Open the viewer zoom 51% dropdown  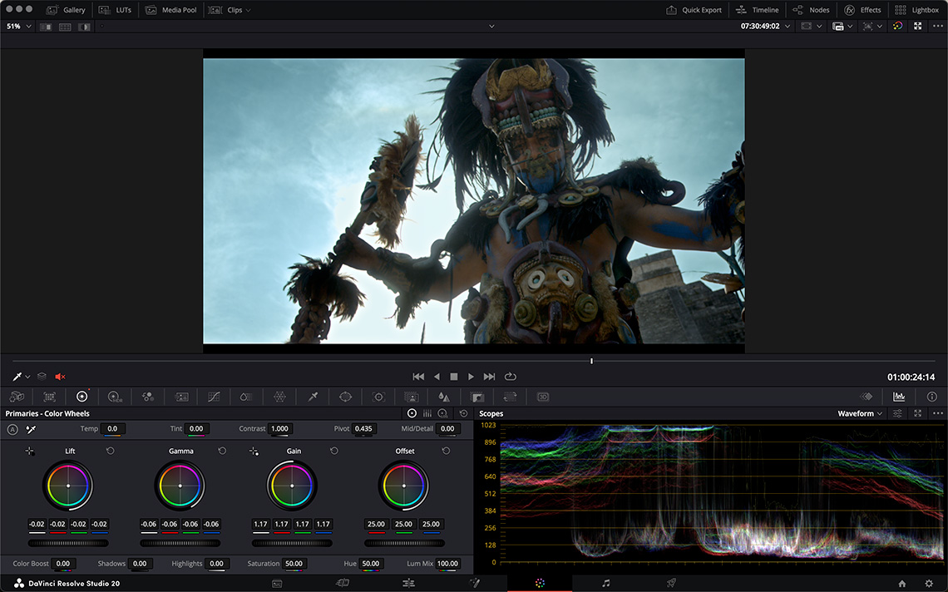pyautogui.click(x=19, y=27)
